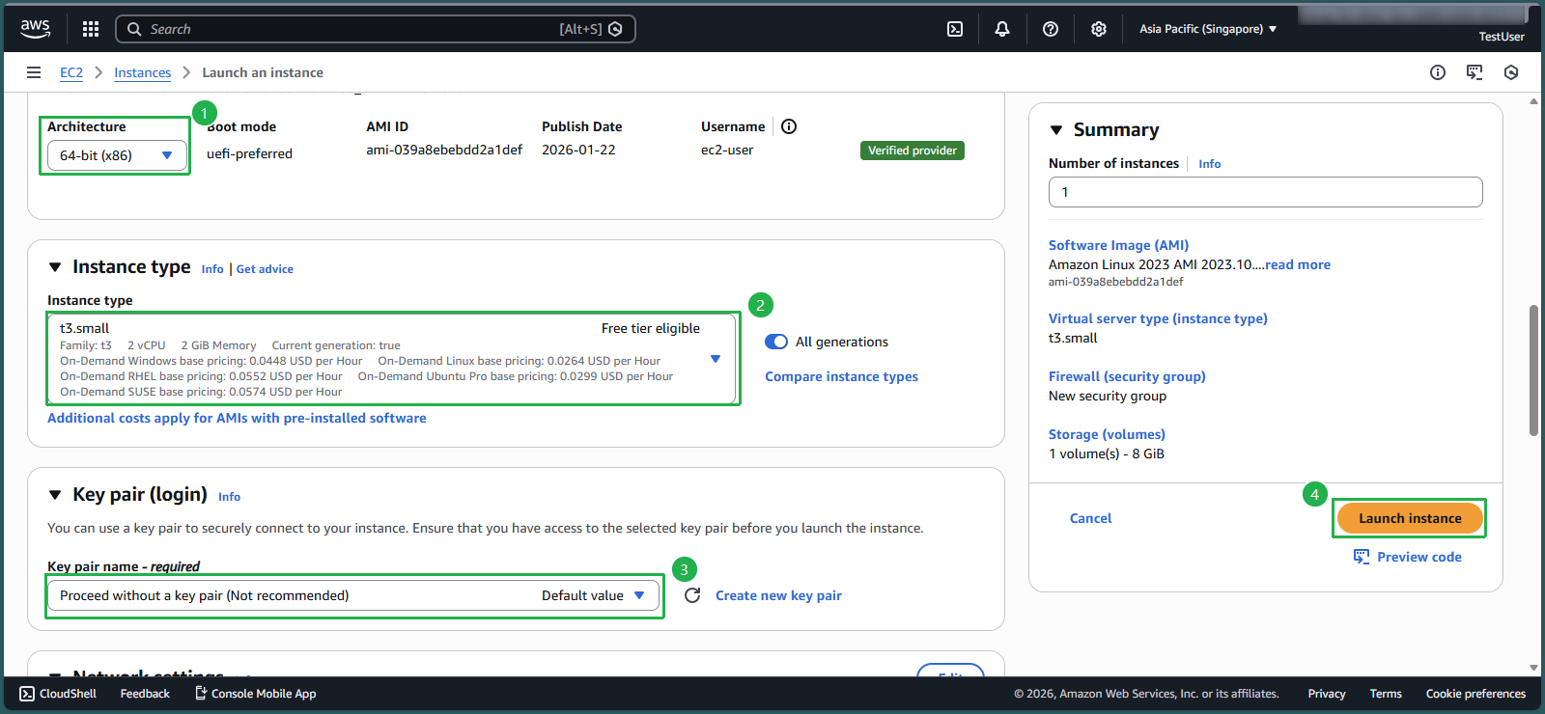Collapse the Instance type section

coord(55,267)
